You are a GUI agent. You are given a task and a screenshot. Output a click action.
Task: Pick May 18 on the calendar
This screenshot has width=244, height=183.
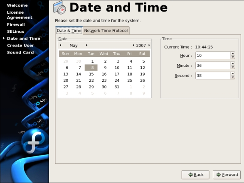point(130,74)
